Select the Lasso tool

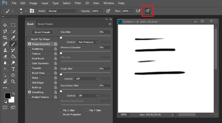5,32
